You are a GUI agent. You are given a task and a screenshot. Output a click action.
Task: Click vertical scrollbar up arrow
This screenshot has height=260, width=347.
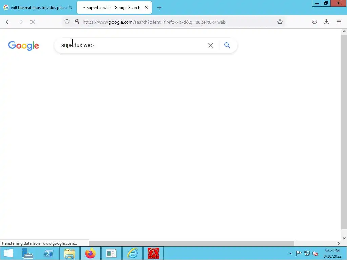coord(344,31)
